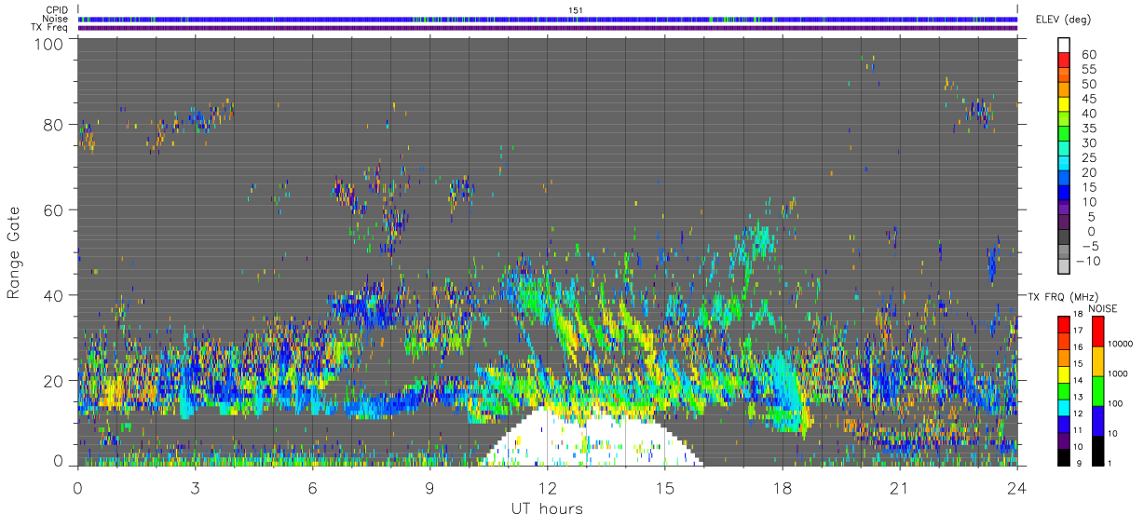Click x-axis tick label '24'
The height and width of the screenshot is (528, 1144).
pyautogui.click(x=1017, y=488)
